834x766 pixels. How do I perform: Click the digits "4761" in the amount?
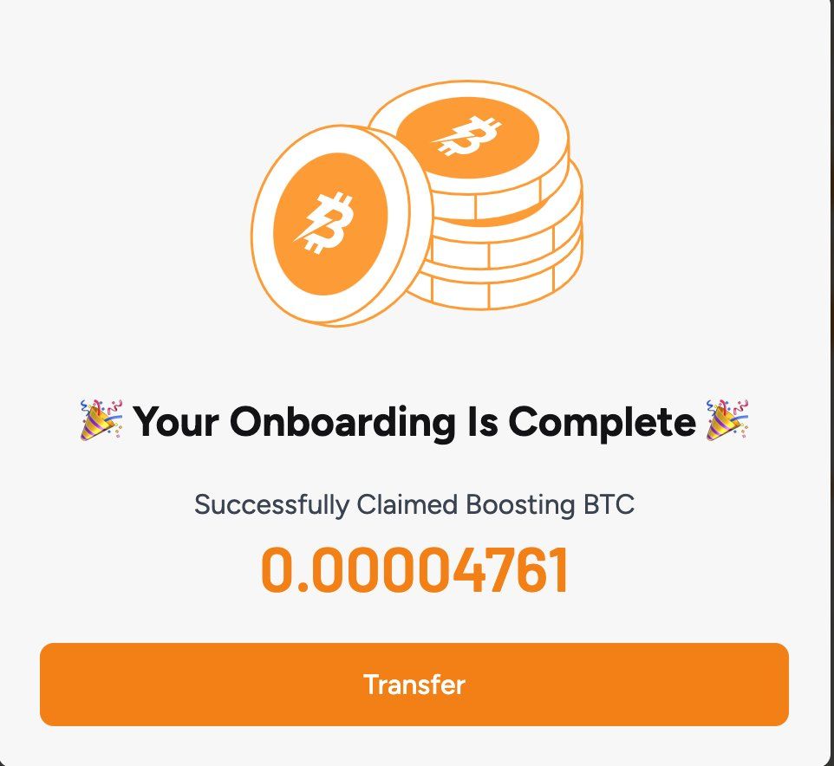point(507,570)
